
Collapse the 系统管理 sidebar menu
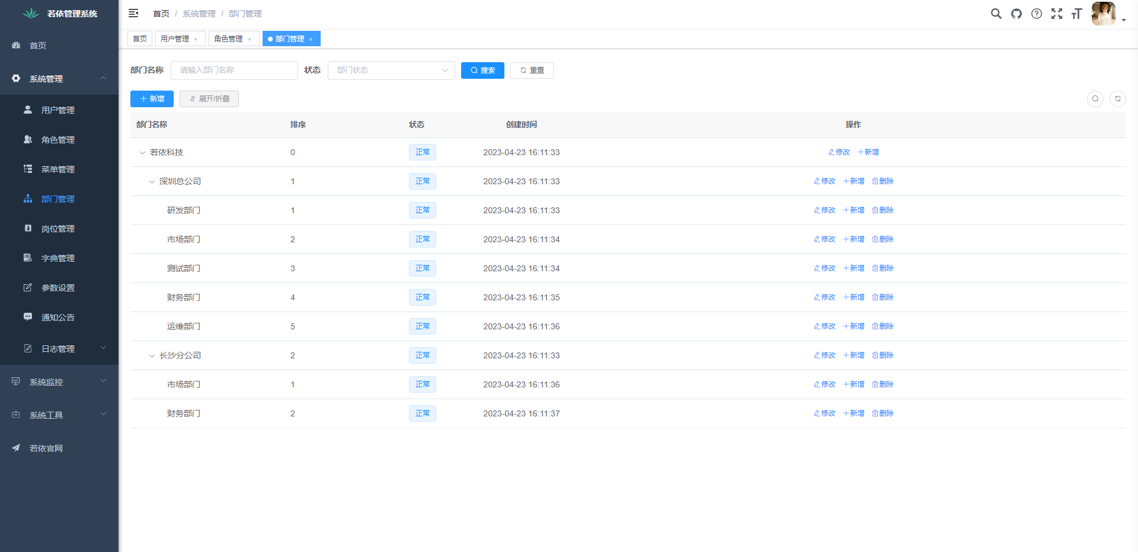59,79
